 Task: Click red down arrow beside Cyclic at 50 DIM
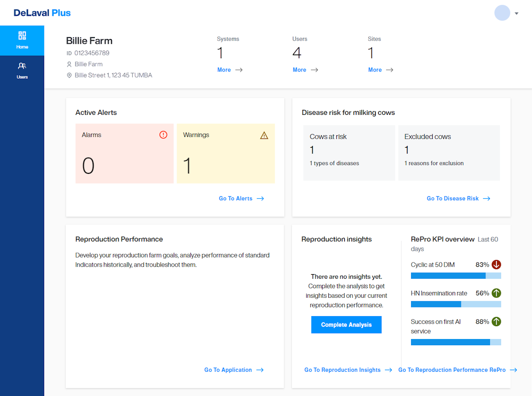pyautogui.click(x=496, y=265)
